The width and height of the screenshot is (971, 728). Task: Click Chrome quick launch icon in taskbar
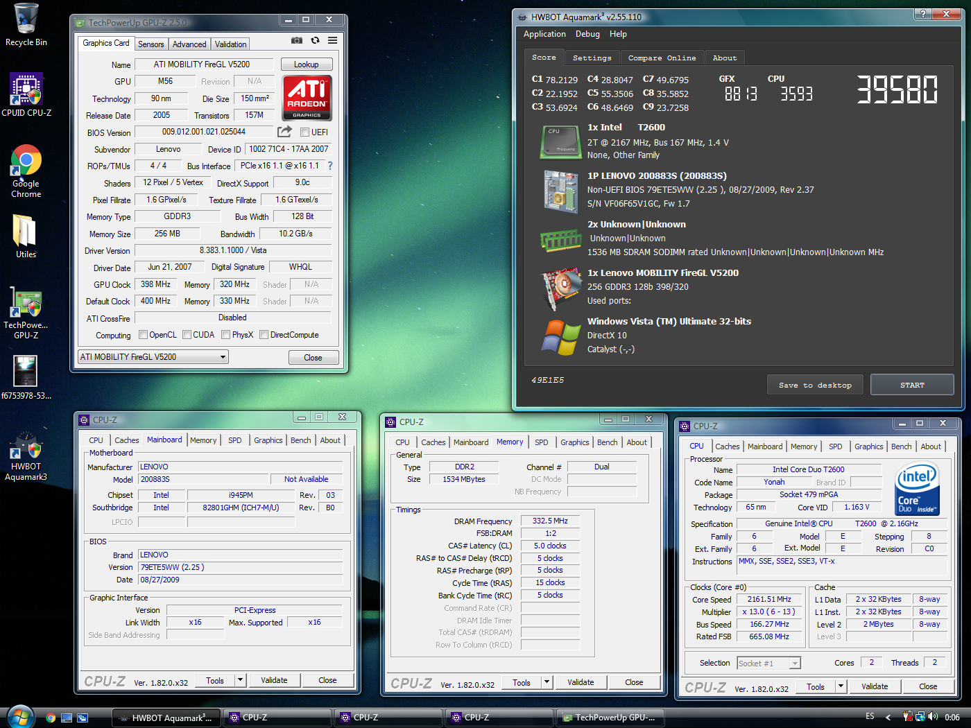click(x=51, y=718)
